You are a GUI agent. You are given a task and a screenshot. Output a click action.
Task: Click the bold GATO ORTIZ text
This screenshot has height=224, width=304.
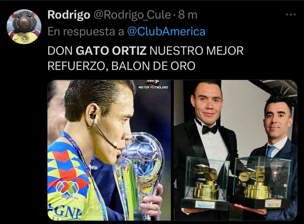111,51
